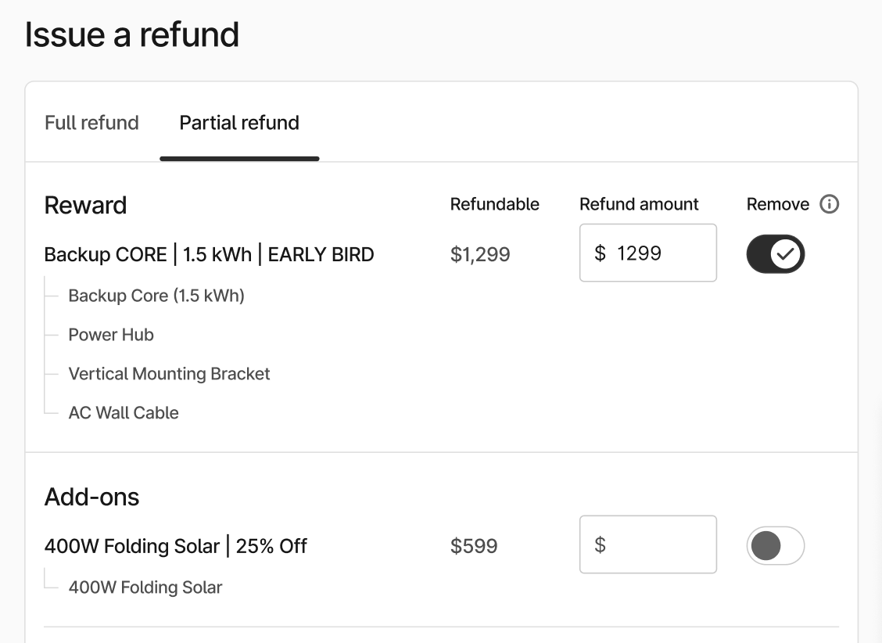Image resolution: width=882 pixels, height=643 pixels.
Task: Click the Backup CORE | 1.5 kWh reward title
Action: click(x=209, y=254)
